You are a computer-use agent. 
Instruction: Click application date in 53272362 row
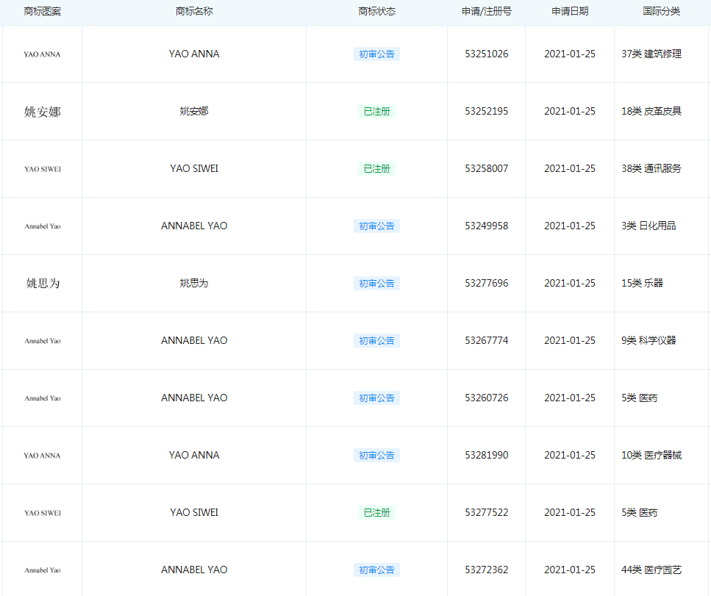tap(570, 570)
